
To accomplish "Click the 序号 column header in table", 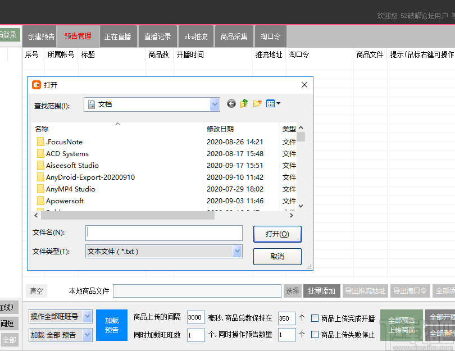I will (x=31, y=54).
